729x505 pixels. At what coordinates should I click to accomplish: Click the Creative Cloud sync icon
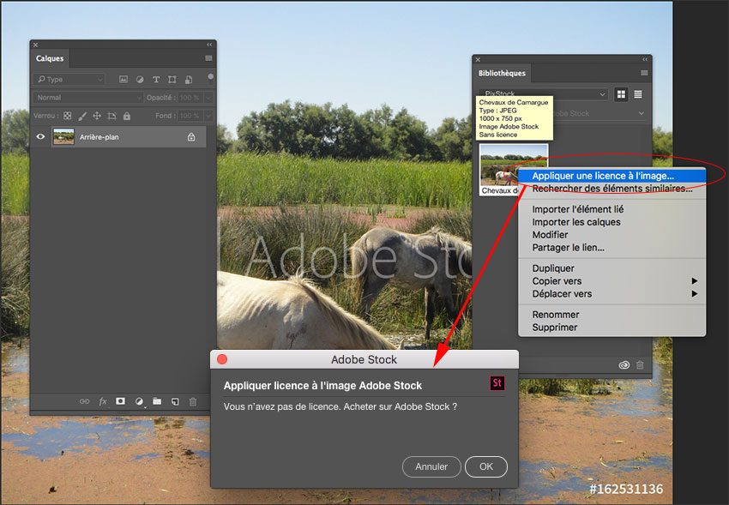point(624,365)
